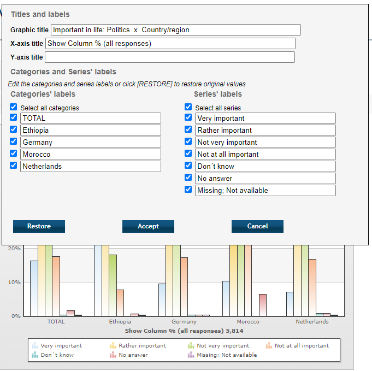372x371 pixels.
Task: Click Germany Very important bar in chart
Action: (x=162, y=300)
